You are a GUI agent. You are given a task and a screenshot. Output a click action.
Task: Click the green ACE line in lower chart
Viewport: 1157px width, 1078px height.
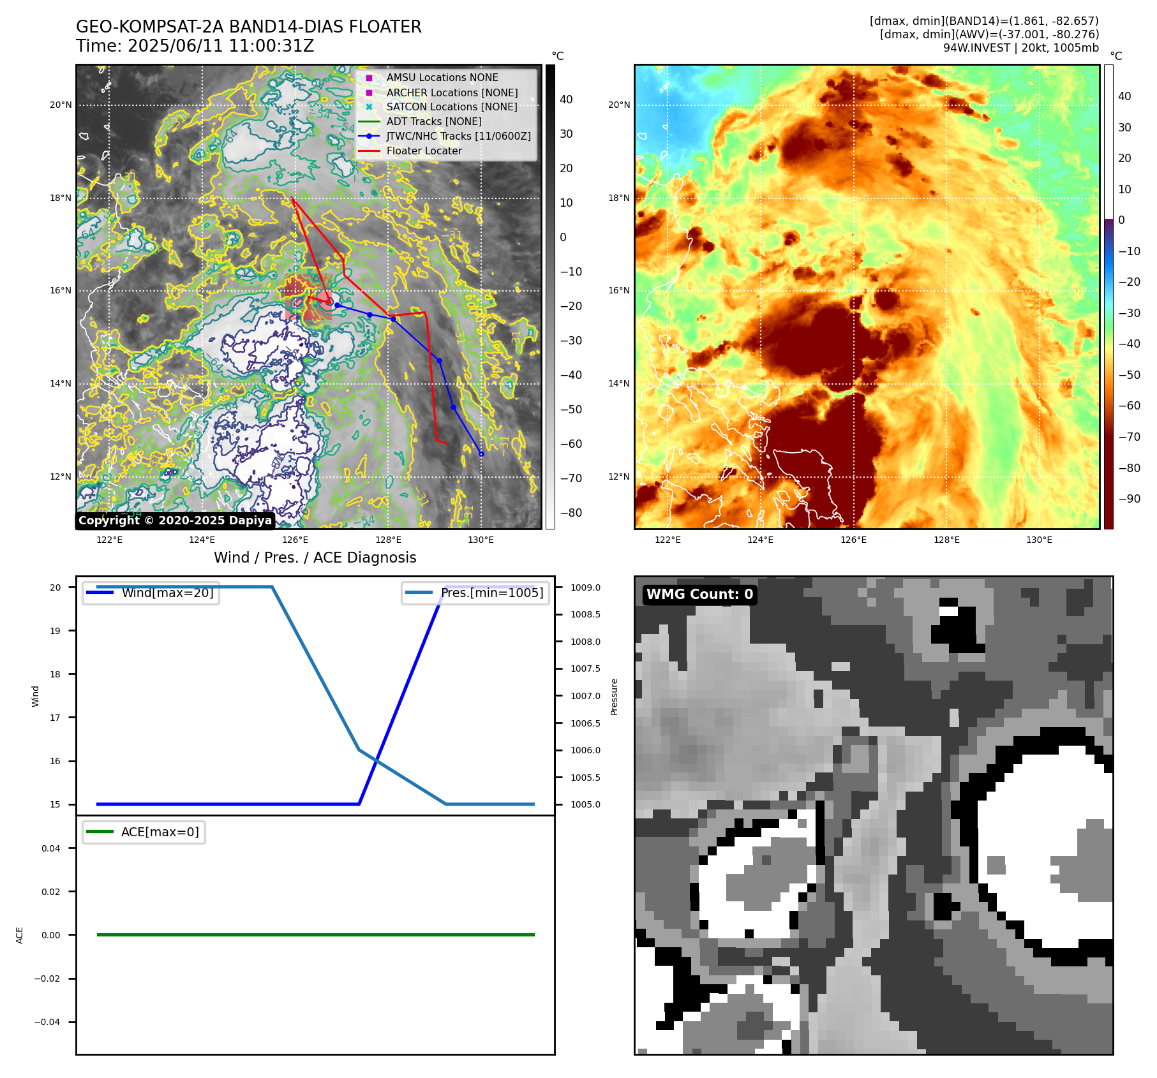(x=315, y=934)
